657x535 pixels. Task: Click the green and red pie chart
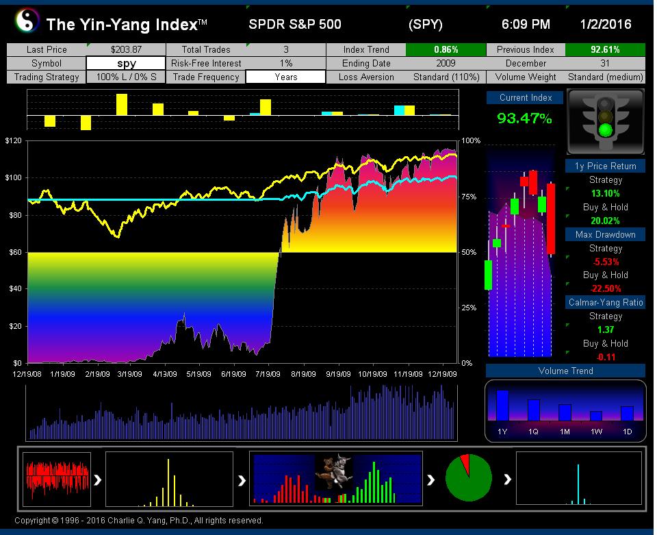(468, 477)
